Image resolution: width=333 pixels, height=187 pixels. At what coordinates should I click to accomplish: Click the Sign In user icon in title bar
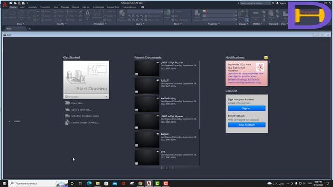[277, 3]
